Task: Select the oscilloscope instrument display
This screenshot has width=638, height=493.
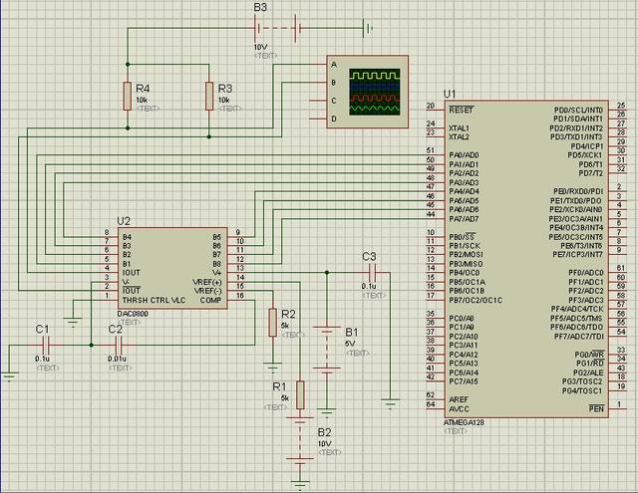Action: [x=375, y=93]
